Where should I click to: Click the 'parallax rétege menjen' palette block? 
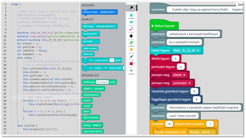tap(103, 68)
